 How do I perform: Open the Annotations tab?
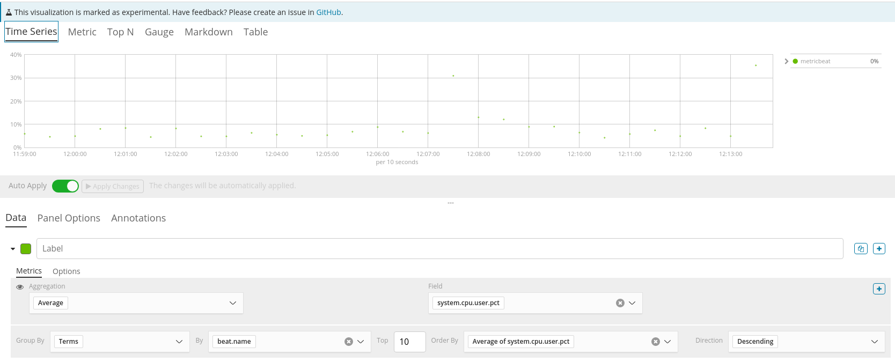tap(138, 218)
